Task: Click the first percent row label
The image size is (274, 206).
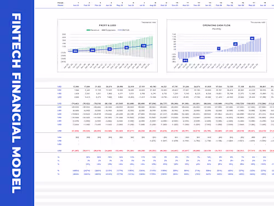Action: click(x=59, y=157)
